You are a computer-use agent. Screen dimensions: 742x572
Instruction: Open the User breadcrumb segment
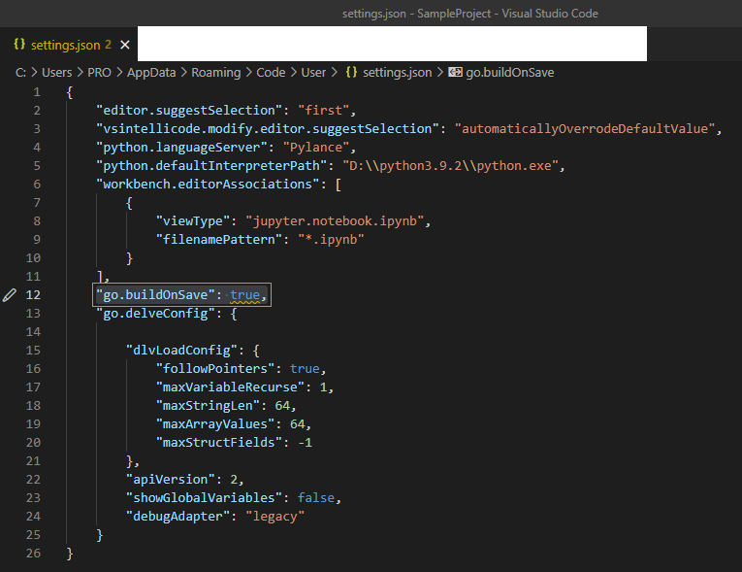[x=313, y=73]
